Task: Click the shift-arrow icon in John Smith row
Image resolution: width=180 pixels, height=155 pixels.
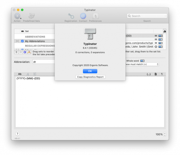Action: pyautogui.click(x=156, y=47)
